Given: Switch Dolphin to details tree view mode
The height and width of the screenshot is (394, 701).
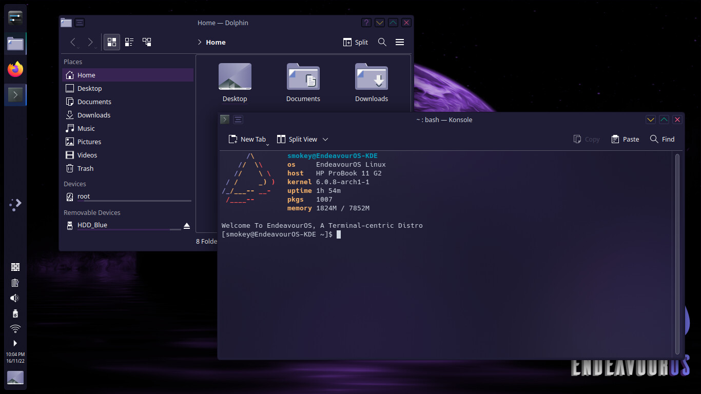Looking at the screenshot, I should [147, 42].
